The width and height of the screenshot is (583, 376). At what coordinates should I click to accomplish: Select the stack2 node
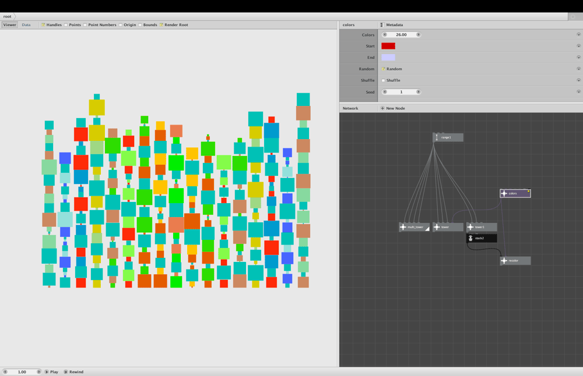(482, 238)
